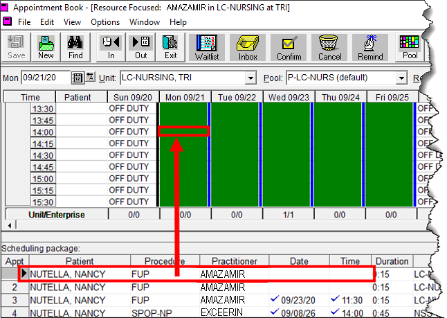Open the File menu

[x=24, y=22]
